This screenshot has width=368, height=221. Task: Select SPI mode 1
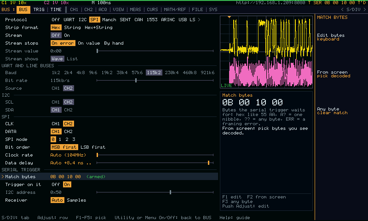click(60, 140)
